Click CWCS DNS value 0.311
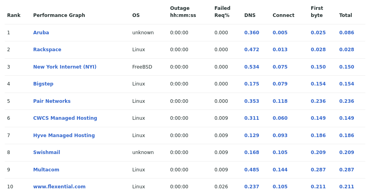 251,118
